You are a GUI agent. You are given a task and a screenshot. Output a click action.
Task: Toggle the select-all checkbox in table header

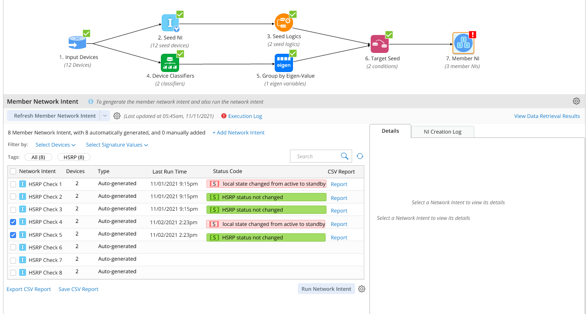[x=13, y=171]
